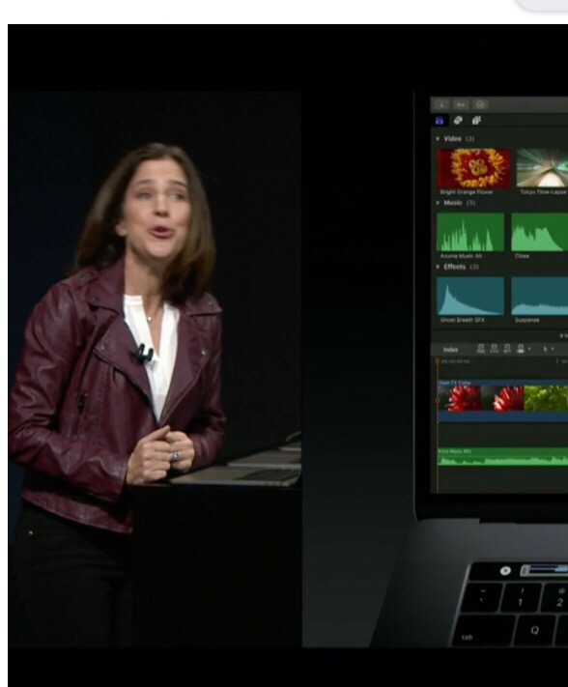Select the Close music waveform clip
Image resolution: width=568 pixels, height=687 pixels.
pyautogui.click(x=540, y=232)
